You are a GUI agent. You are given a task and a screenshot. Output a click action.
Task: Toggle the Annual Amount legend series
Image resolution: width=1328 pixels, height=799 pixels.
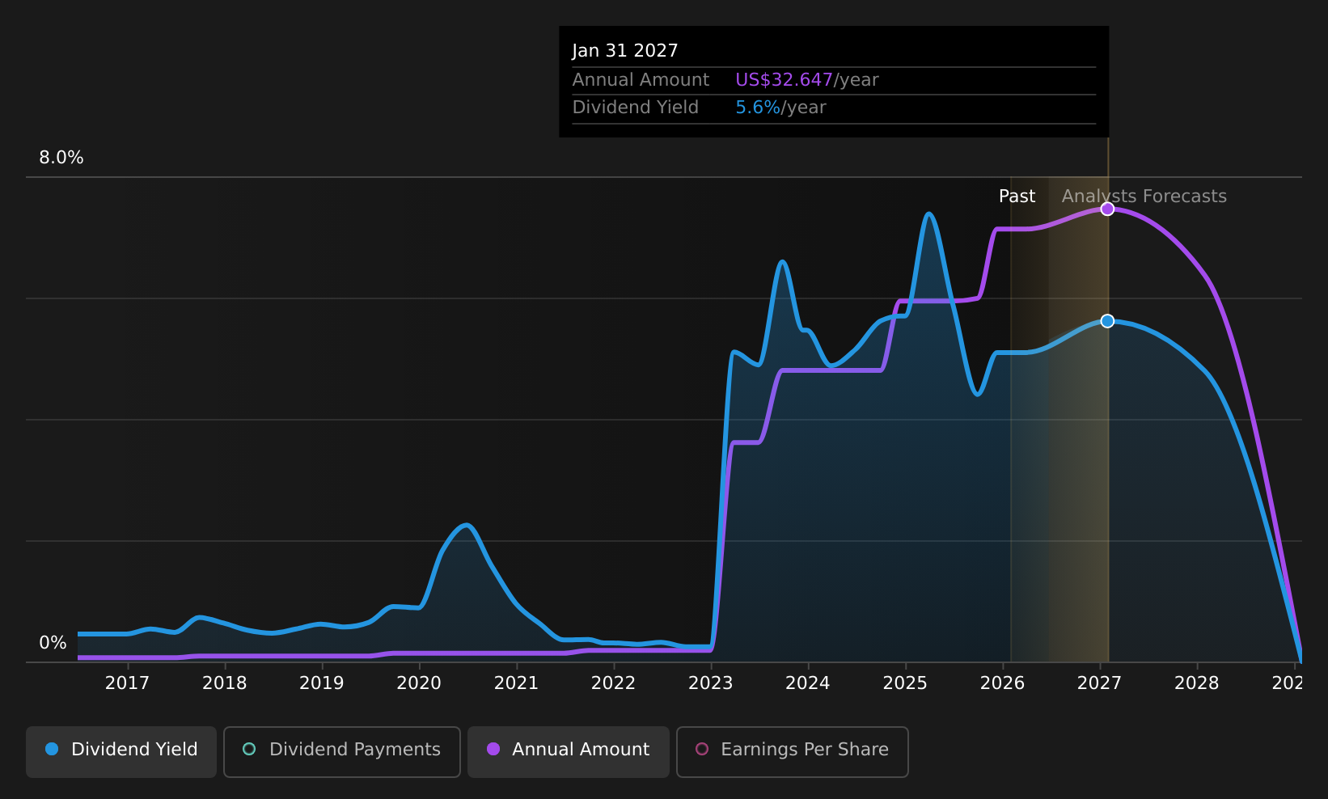(x=569, y=751)
